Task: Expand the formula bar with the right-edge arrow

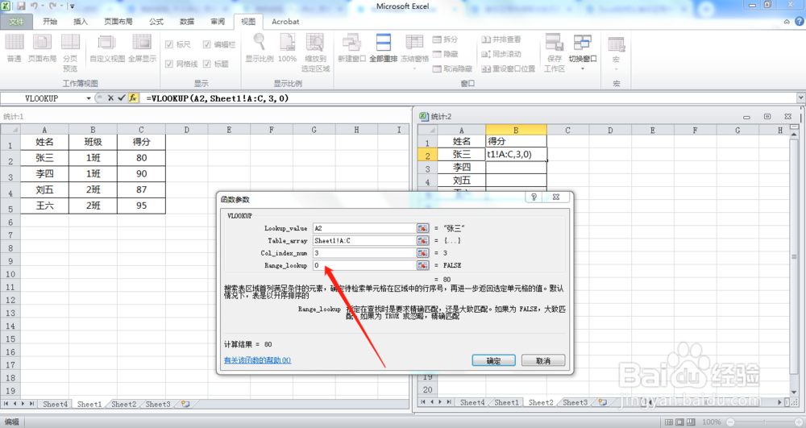Action: click(801, 98)
